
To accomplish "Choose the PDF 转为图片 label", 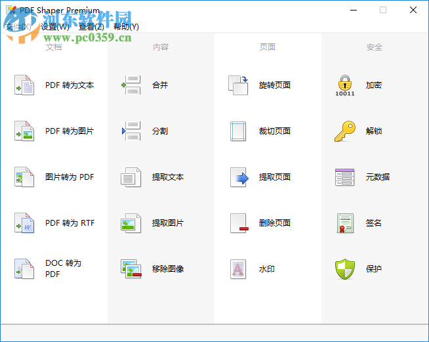I will tap(70, 131).
